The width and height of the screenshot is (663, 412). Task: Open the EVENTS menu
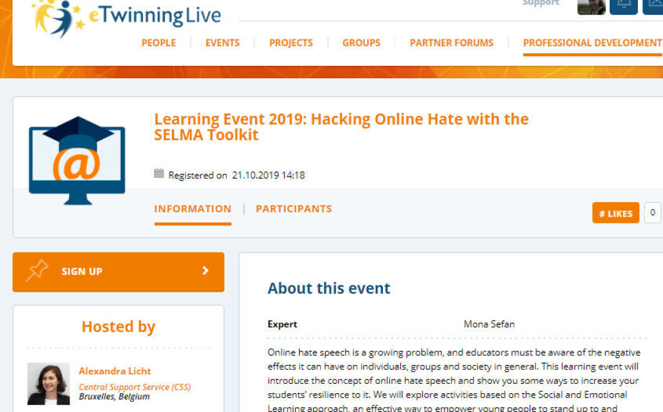222,43
